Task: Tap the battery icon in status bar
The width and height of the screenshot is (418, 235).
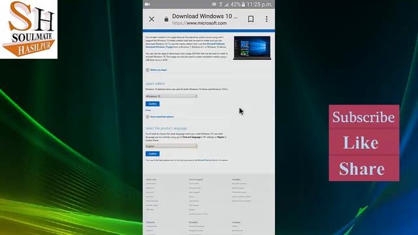Action: [244, 5]
